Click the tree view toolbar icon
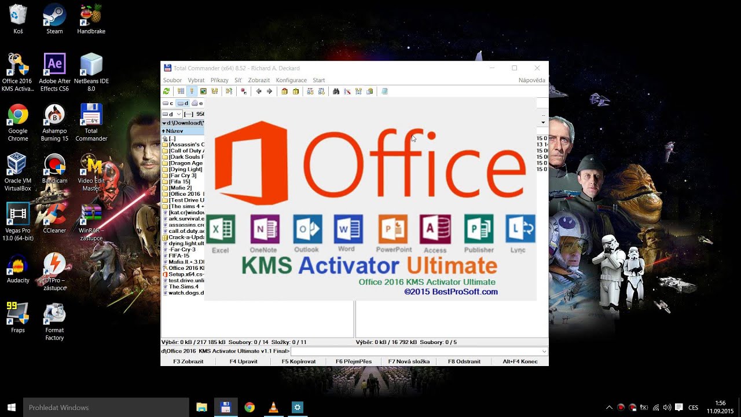 coord(215,92)
